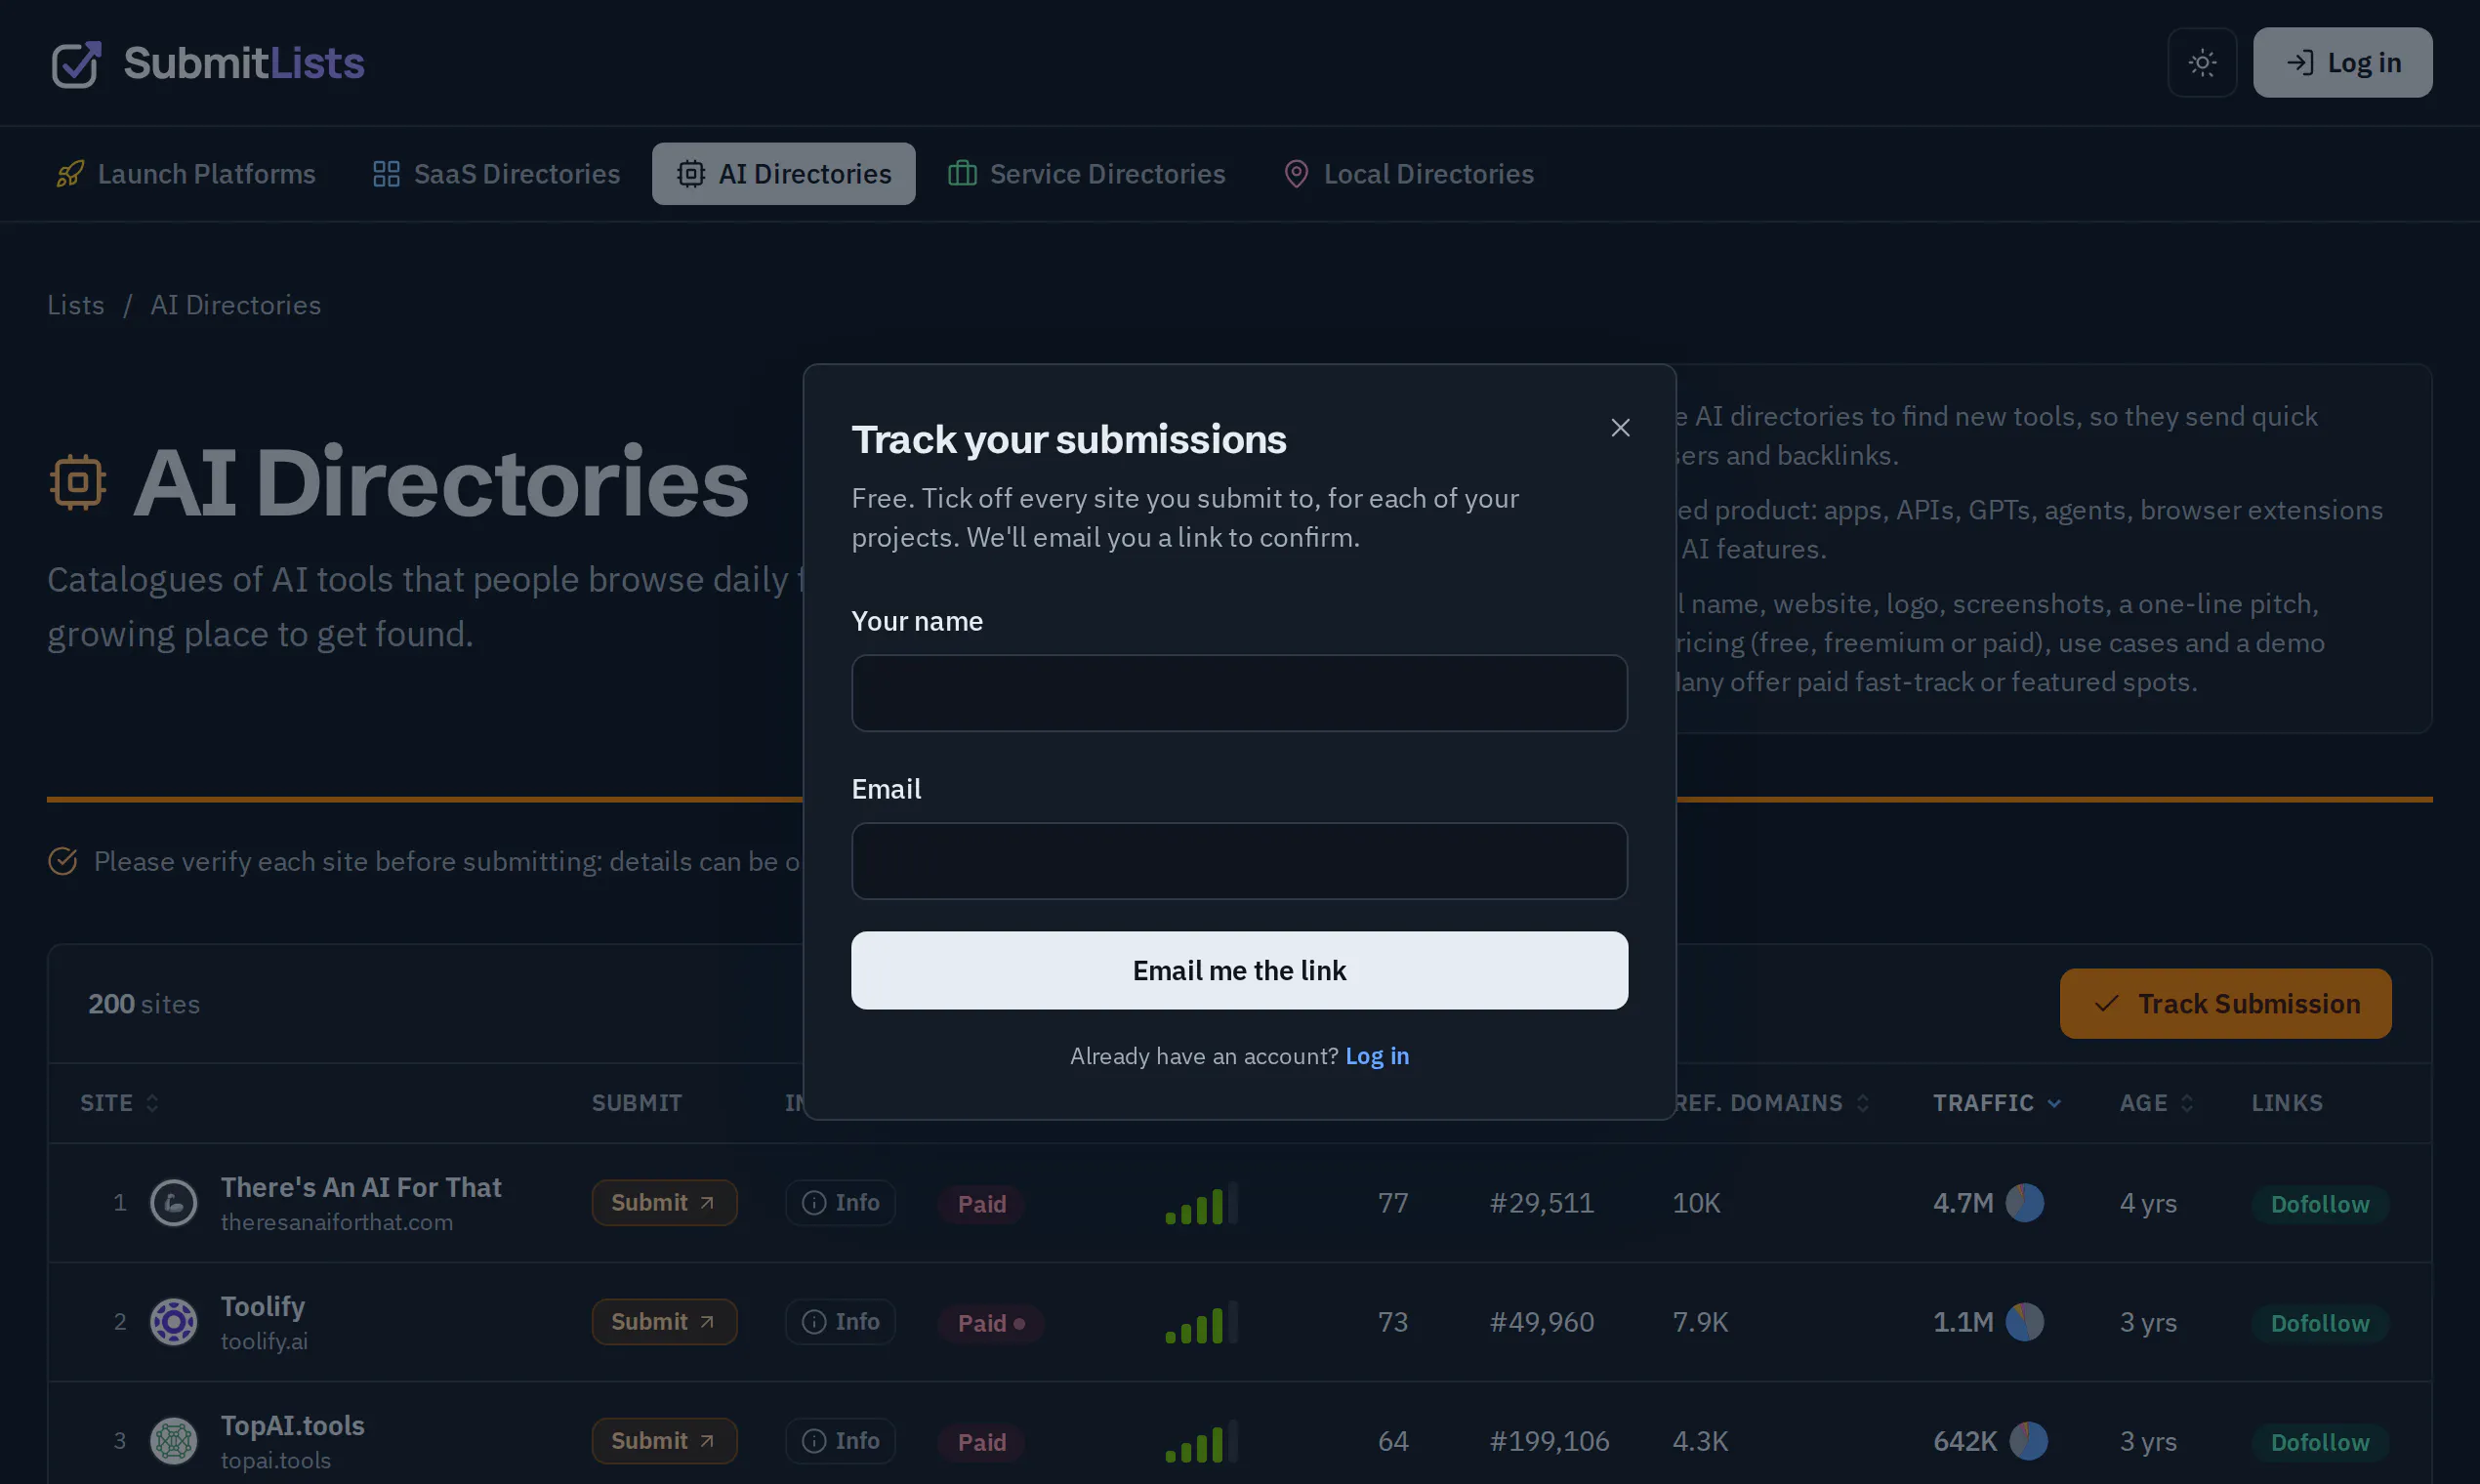Click the 200 sites count text
The image size is (2480, 1484).
(x=144, y=1004)
